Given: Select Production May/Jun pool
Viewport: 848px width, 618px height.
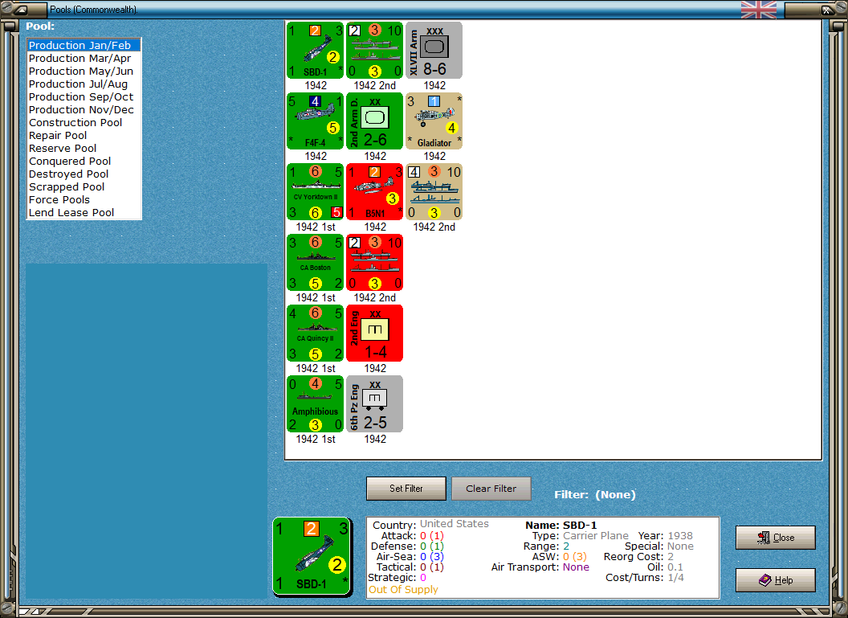Looking at the screenshot, I should tap(84, 72).
